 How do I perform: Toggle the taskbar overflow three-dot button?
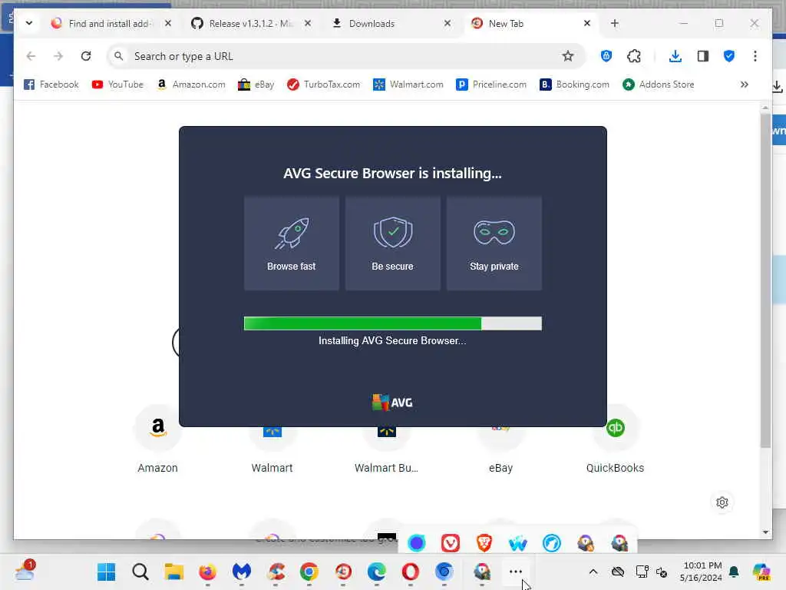[516, 572]
